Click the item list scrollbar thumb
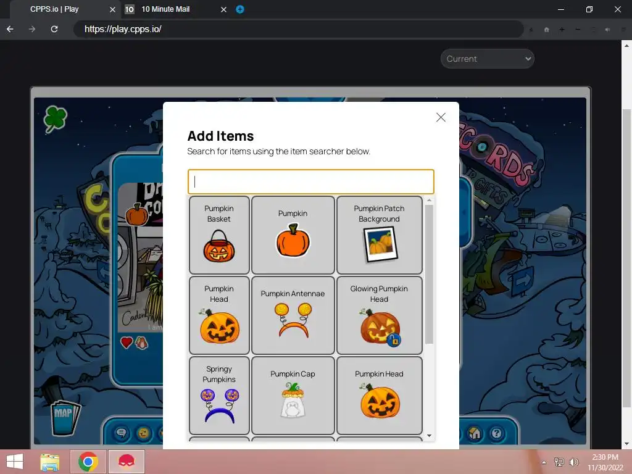The height and width of the screenshot is (474, 632). pyautogui.click(x=430, y=274)
